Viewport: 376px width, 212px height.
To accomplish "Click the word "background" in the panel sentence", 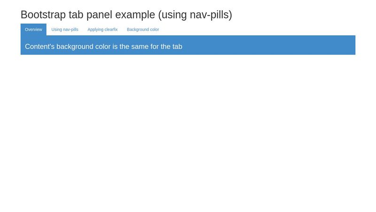I will pos(75,47).
